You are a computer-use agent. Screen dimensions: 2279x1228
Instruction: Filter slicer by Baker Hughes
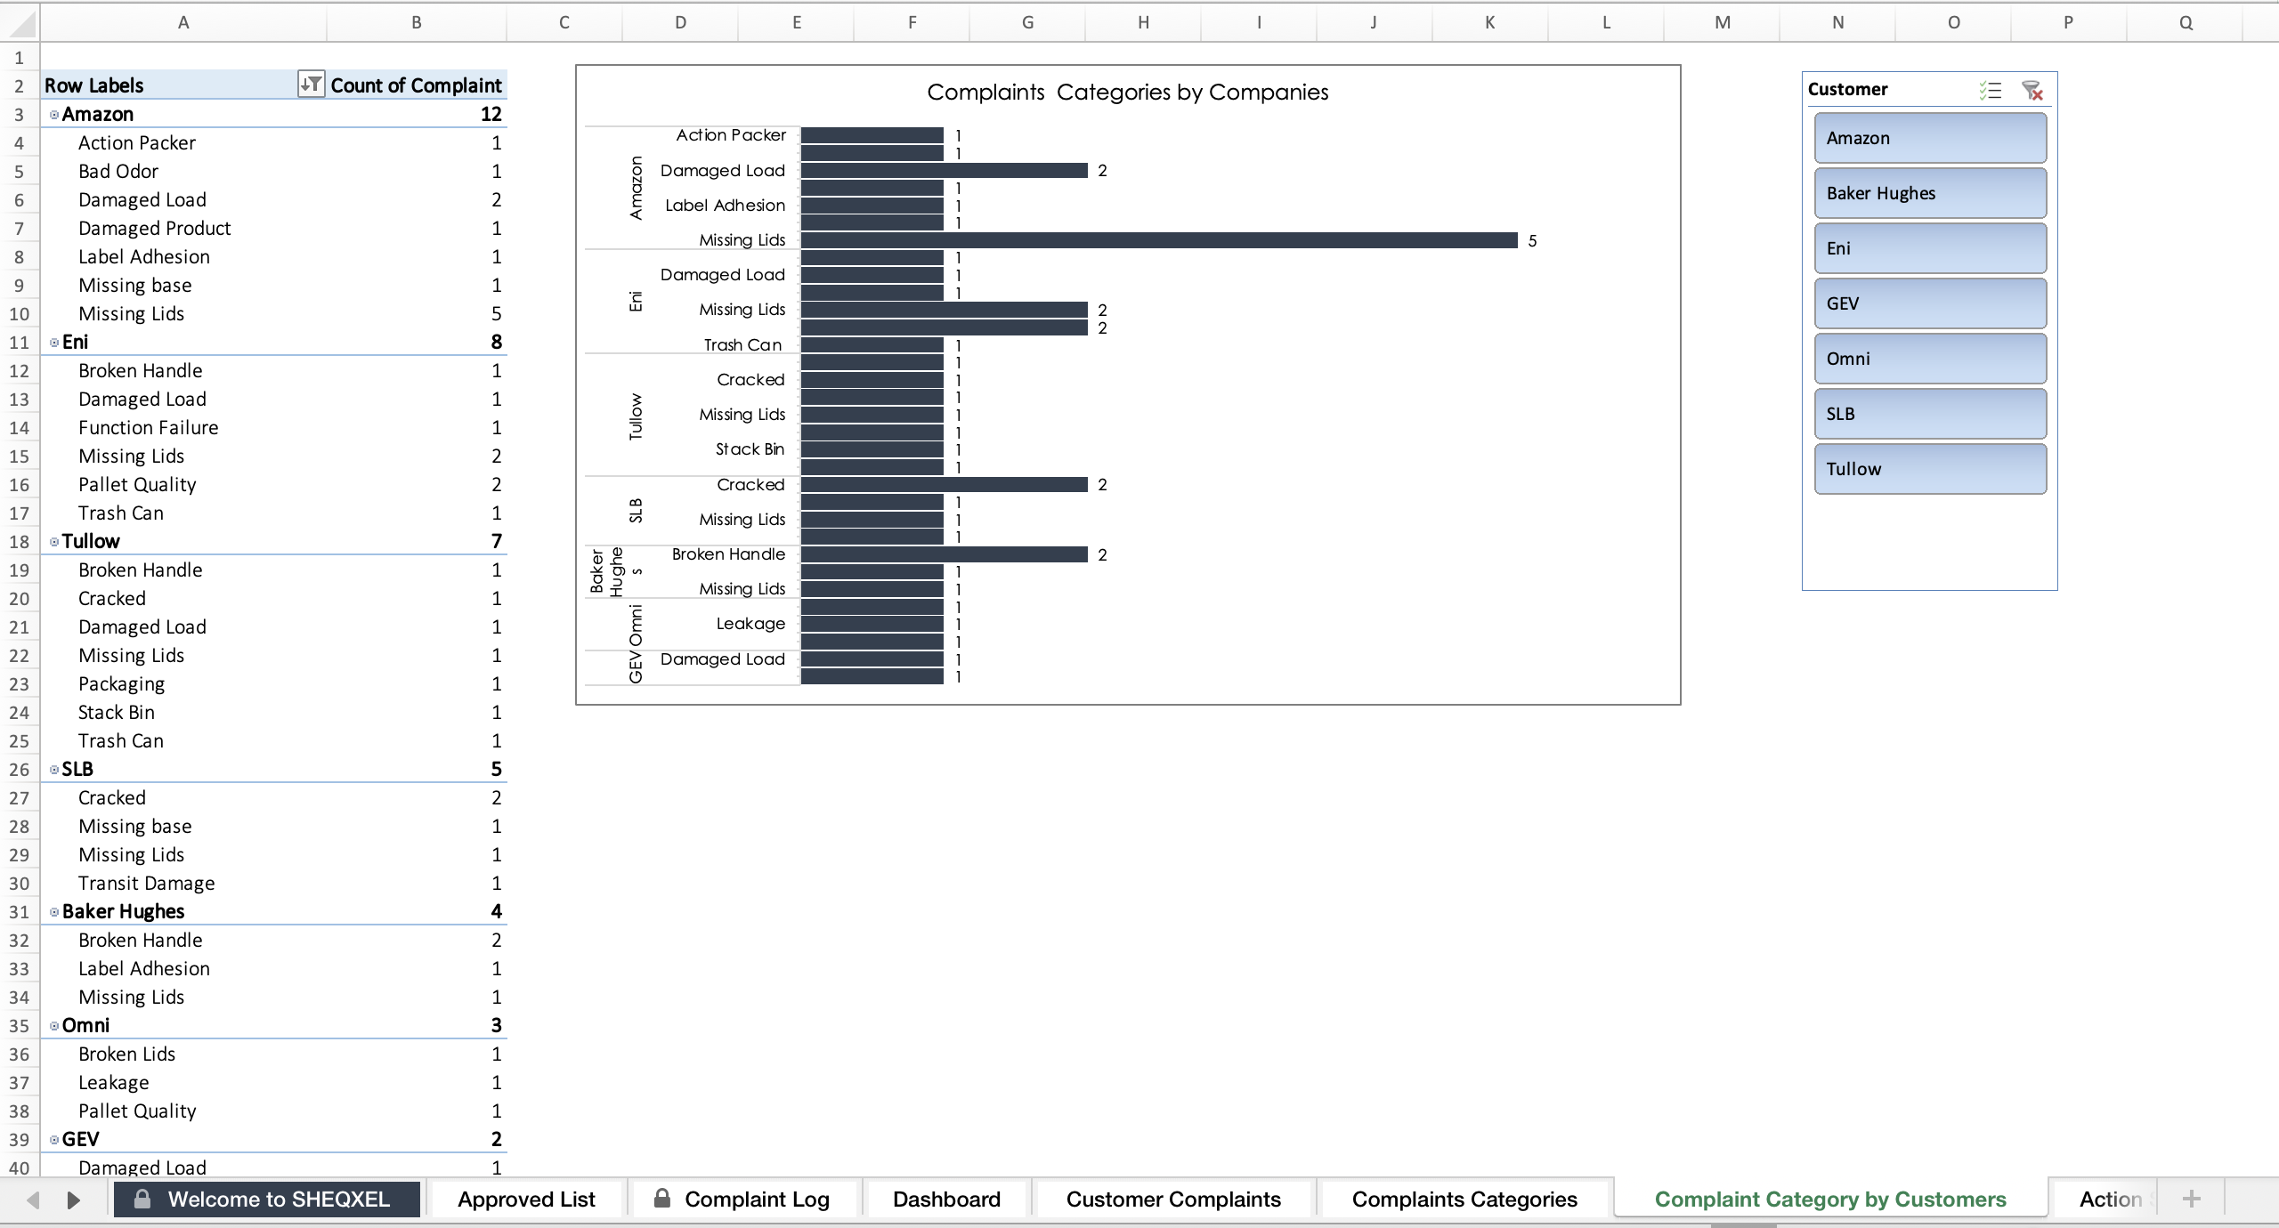tap(1930, 193)
